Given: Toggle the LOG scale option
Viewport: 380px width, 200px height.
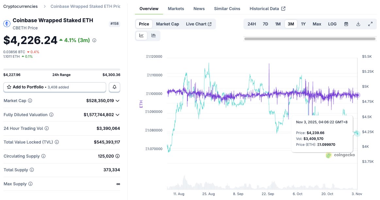Looking at the screenshot, I should click(x=332, y=24).
